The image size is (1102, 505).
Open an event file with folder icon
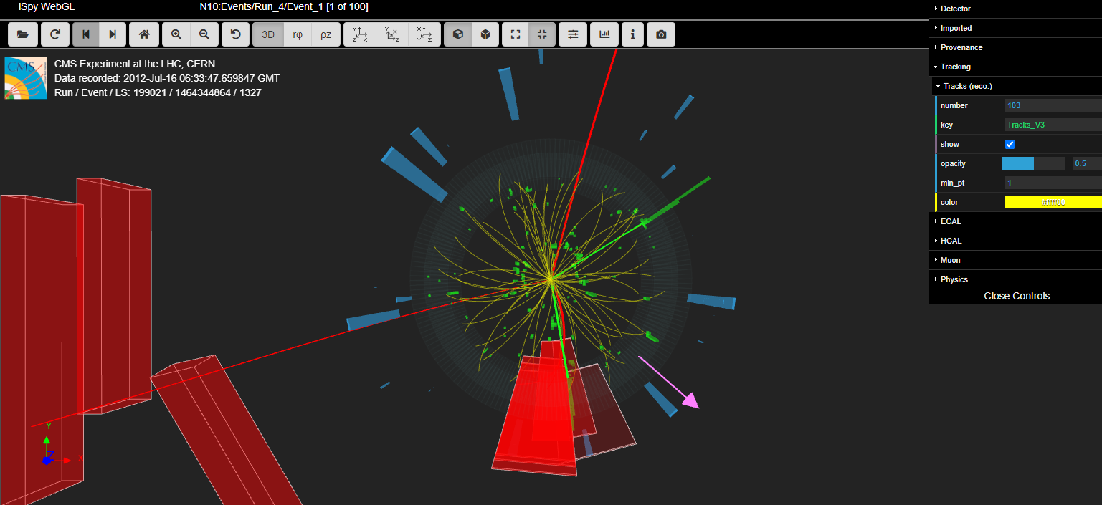coord(22,34)
